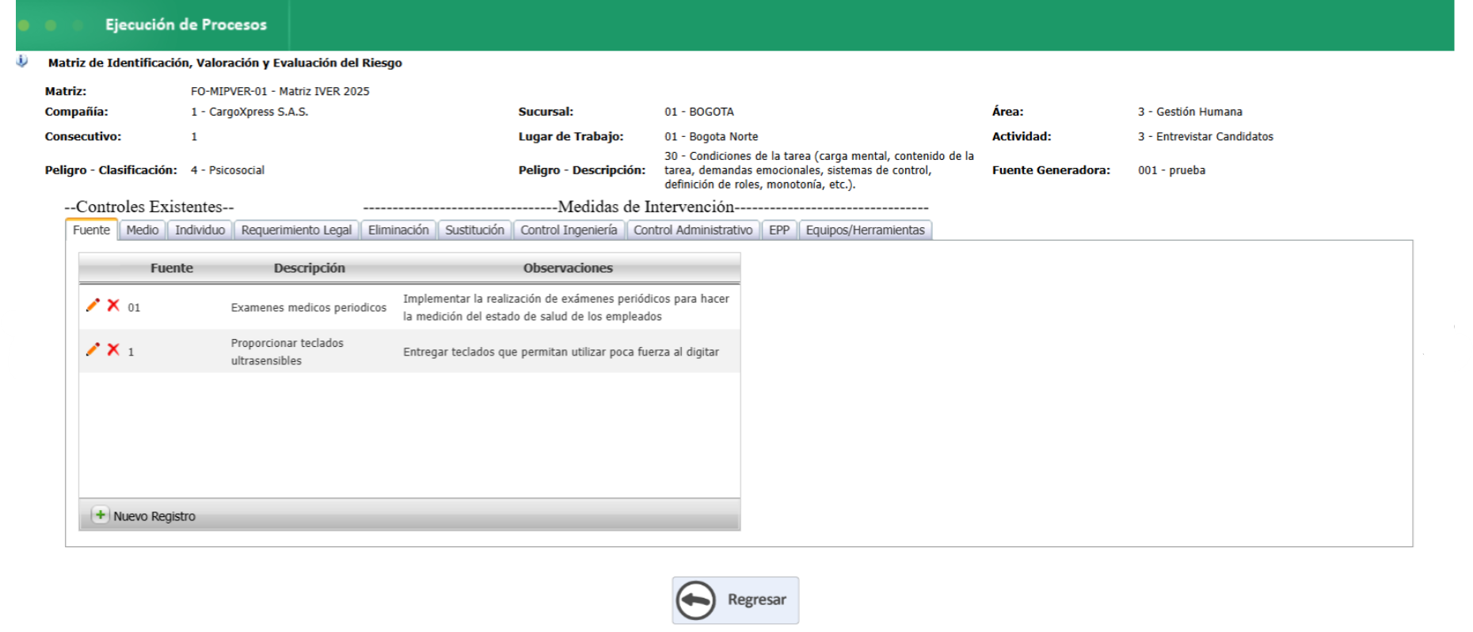
Task: Select the Fuente tab
Action: [91, 230]
